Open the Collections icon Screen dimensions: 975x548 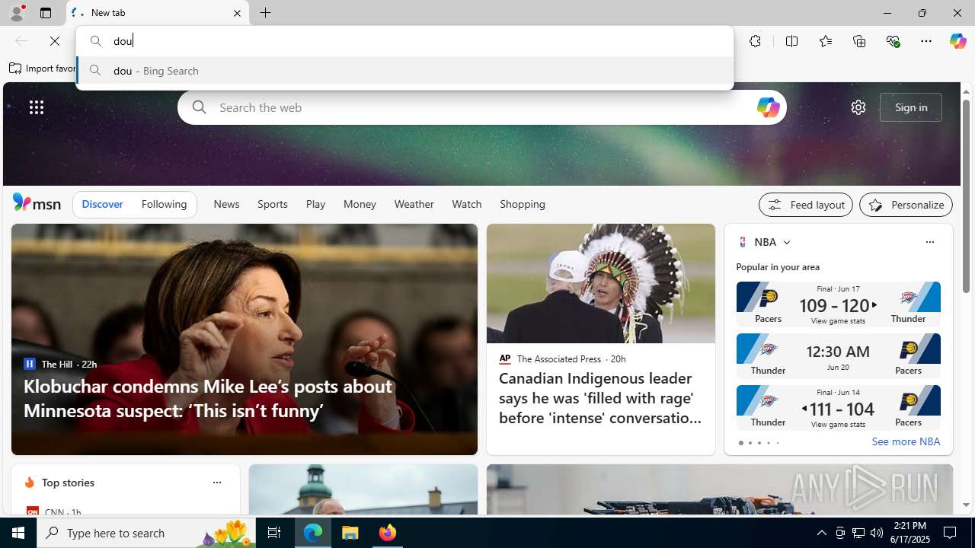click(x=859, y=41)
